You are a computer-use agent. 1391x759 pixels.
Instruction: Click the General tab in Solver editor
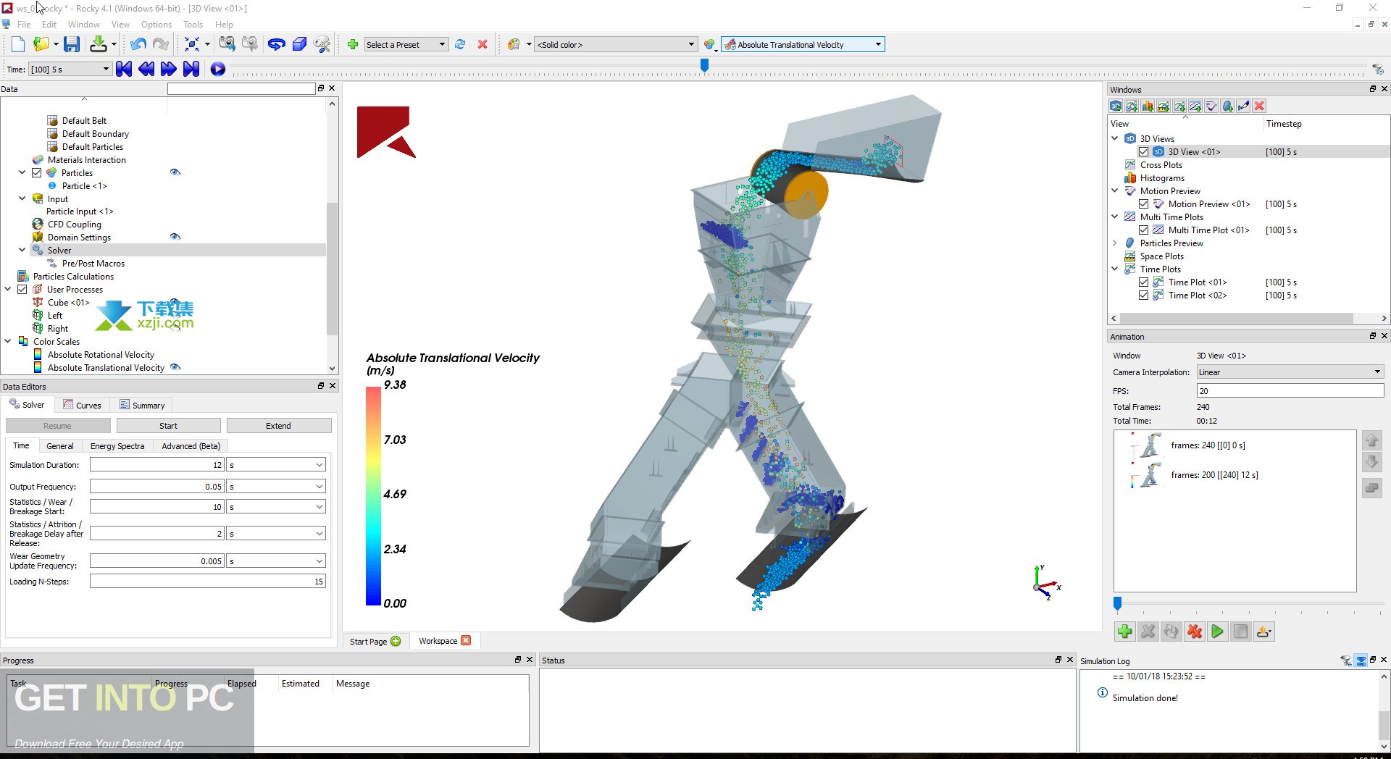pos(59,446)
